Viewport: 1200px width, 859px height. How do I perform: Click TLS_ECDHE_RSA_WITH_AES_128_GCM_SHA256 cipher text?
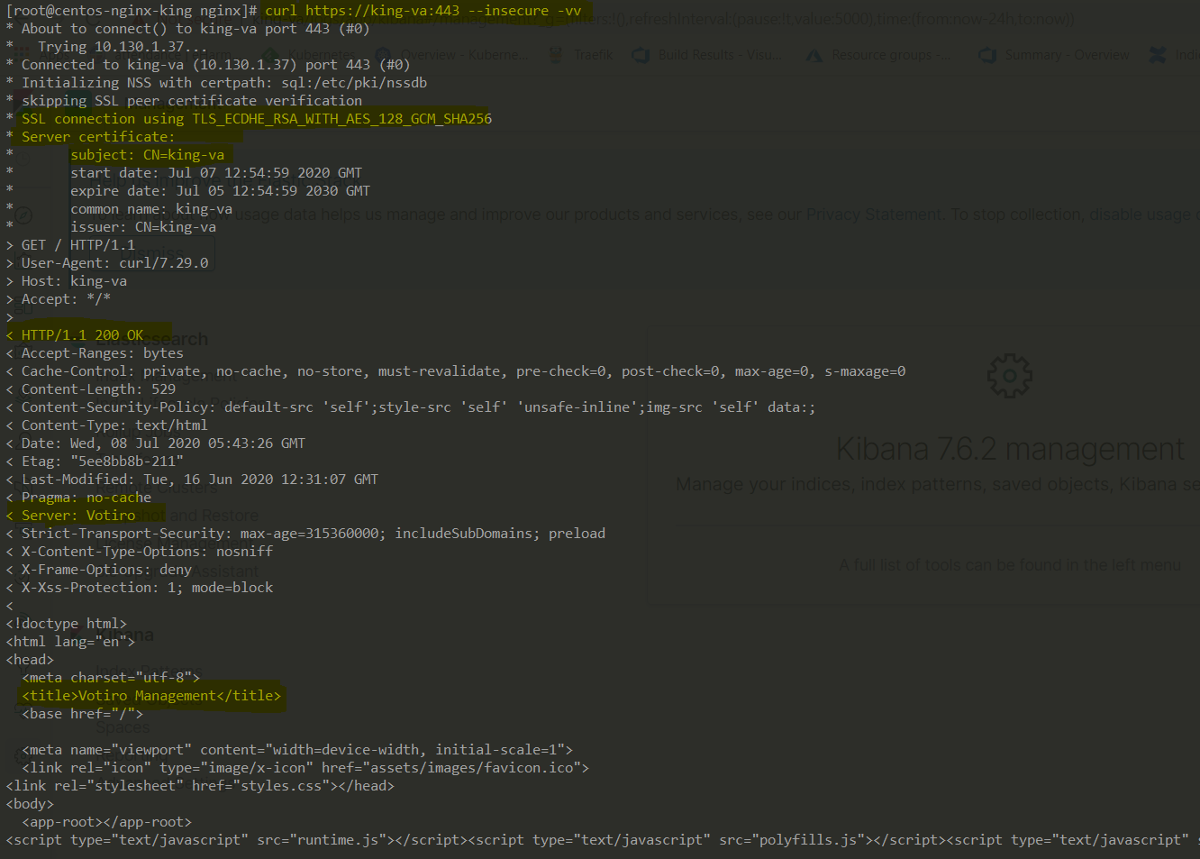(341, 119)
